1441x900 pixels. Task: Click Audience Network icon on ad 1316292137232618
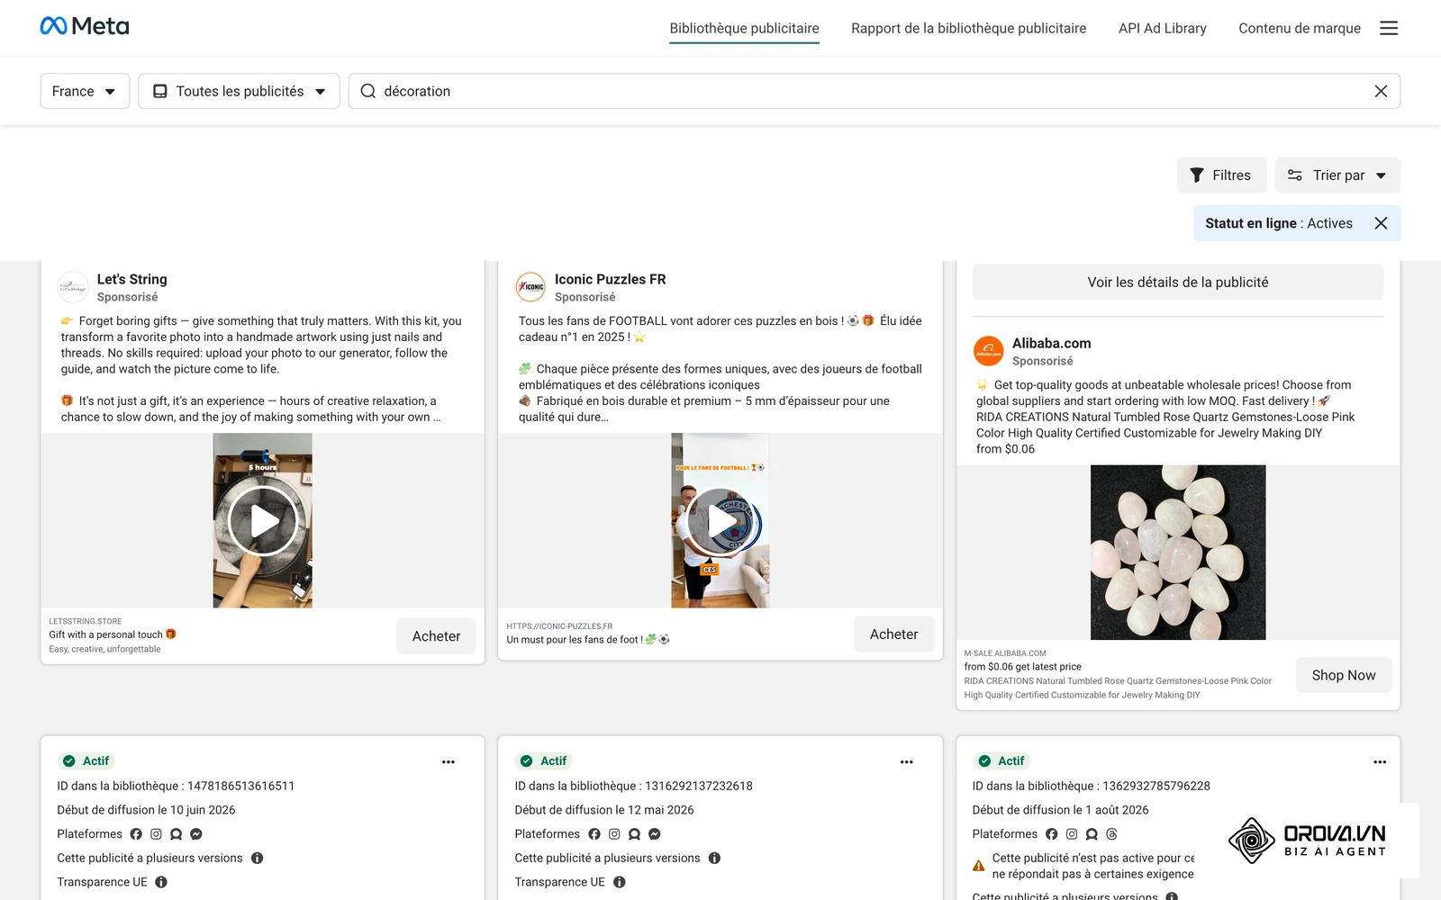tap(634, 834)
